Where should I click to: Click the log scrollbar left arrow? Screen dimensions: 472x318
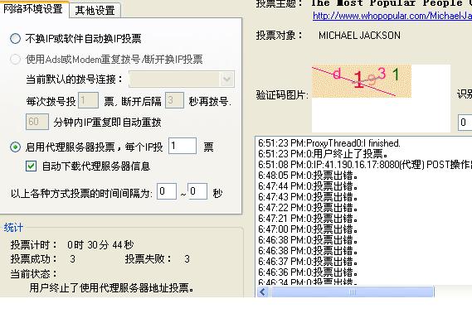point(263,291)
